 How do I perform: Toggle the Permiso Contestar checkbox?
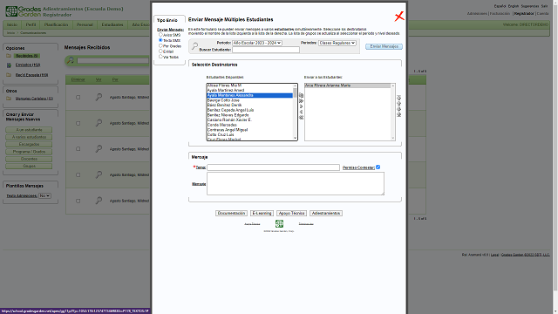(378, 167)
